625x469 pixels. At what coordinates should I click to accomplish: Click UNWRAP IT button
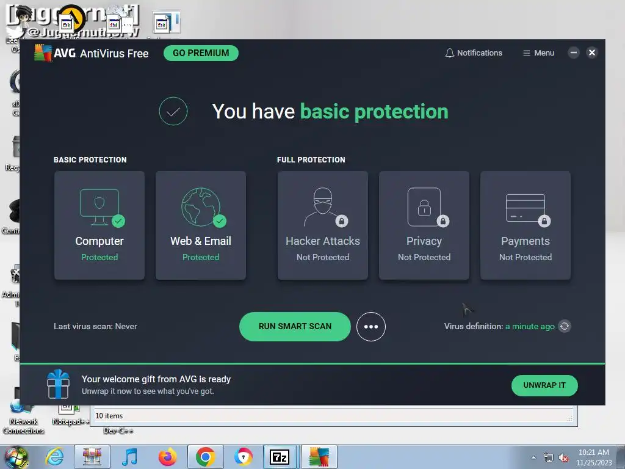coord(544,385)
